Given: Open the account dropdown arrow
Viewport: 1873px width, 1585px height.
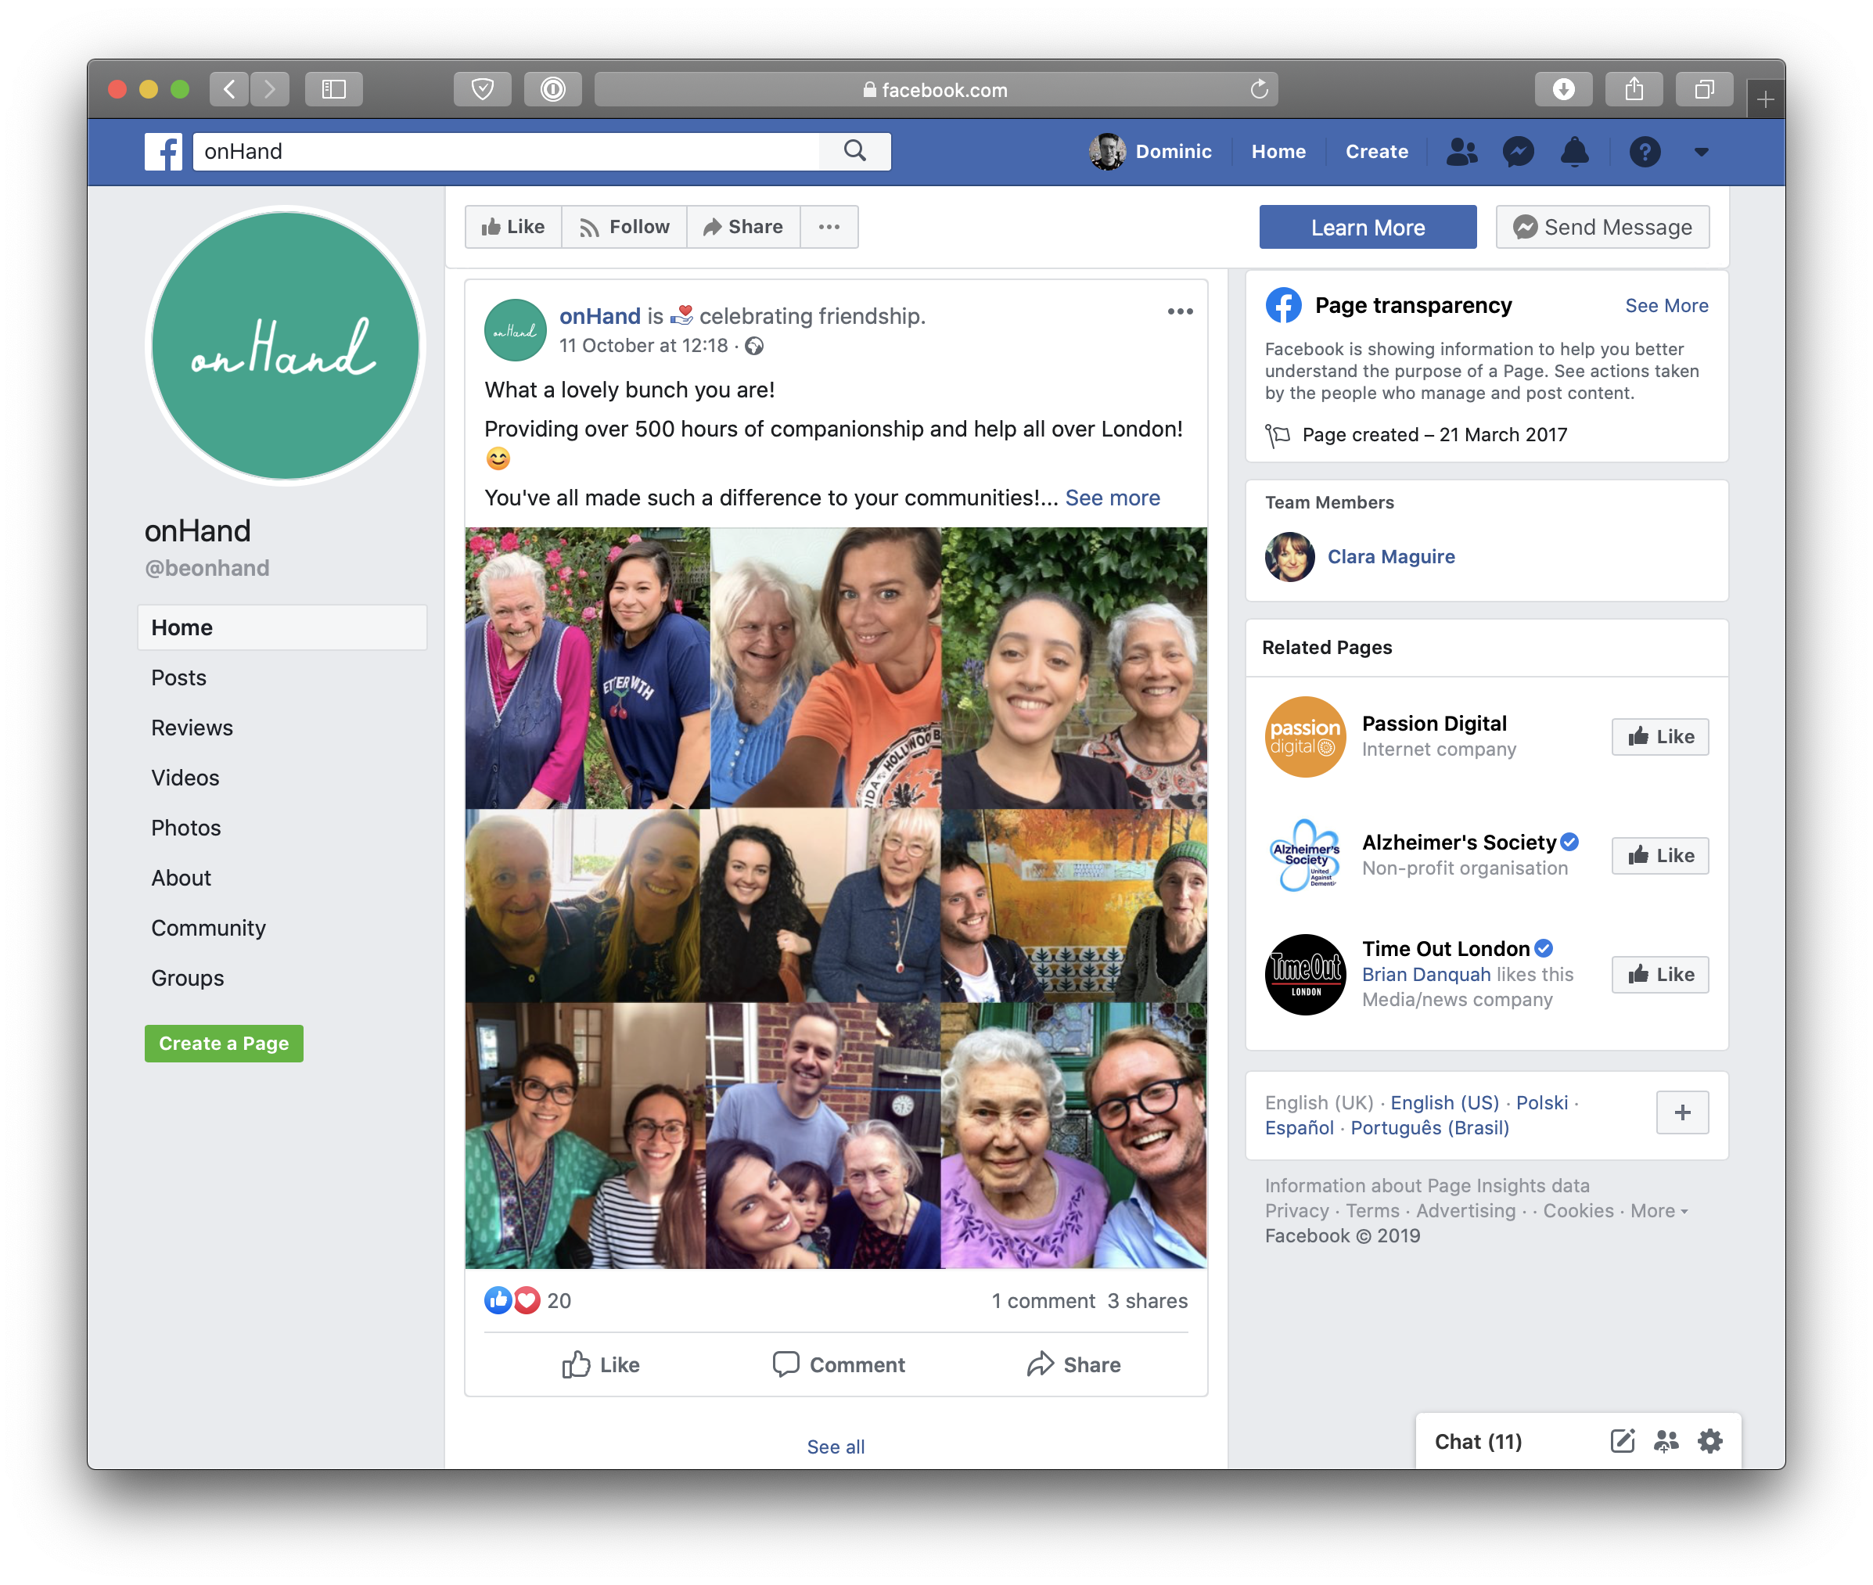Looking at the screenshot, I should 1701,152.
